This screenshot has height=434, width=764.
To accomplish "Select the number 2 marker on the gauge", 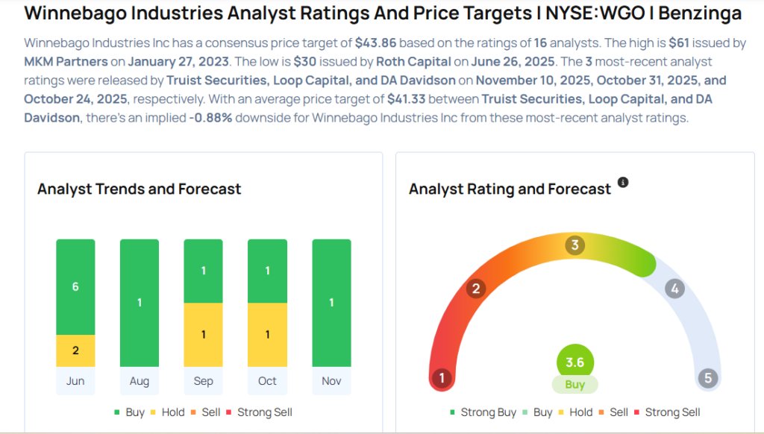I will [476, 289].
